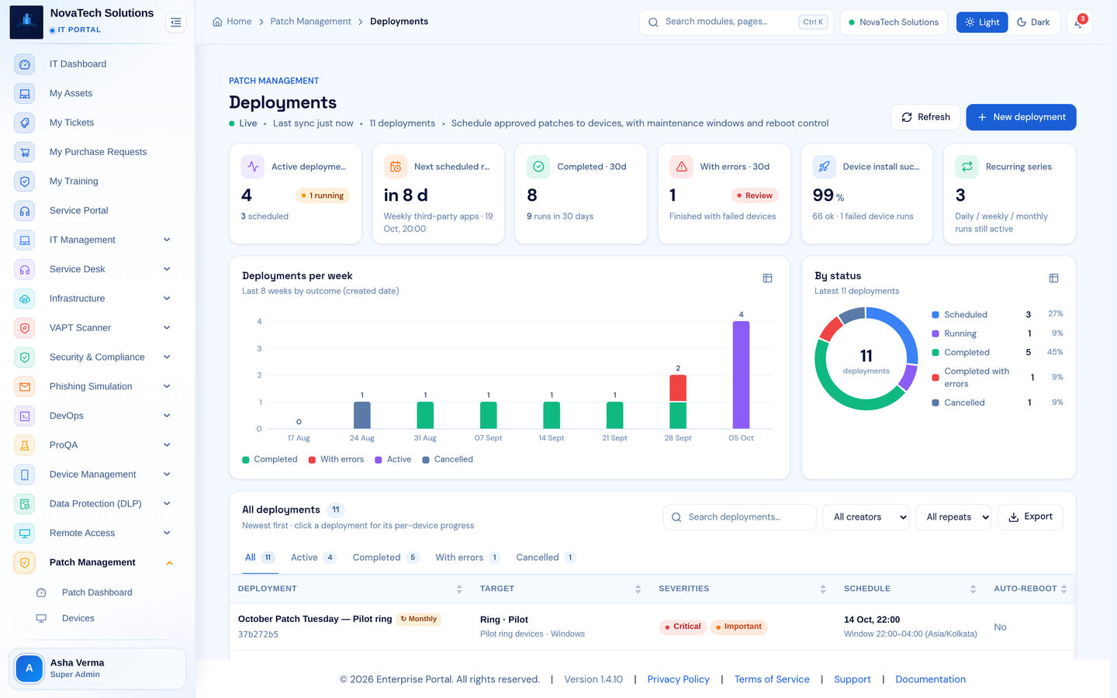Click the red With errors bar for 28 Sept
Image resolution: width=1117 pixels, height=698 pixels.
pos(678,388)
